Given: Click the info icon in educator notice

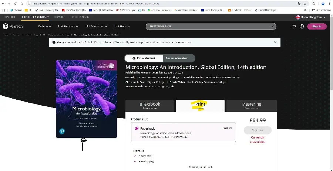Looking at the screenshot, I should [x=54, y=42].
